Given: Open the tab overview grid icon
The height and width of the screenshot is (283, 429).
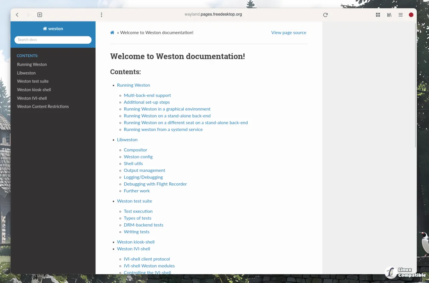Looking at the screenshot, I should (378, 15).
